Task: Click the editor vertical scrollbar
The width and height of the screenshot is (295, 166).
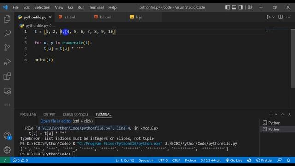Action: (x=293, y=58)
